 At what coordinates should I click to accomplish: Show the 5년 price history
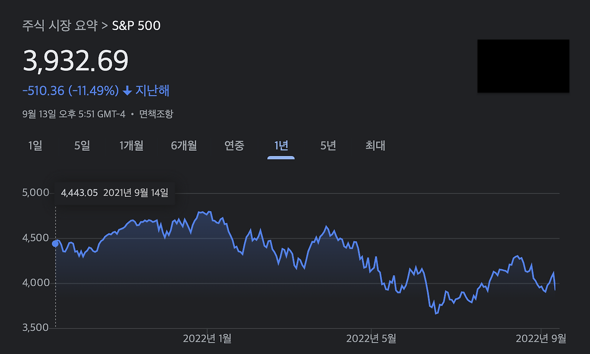327,146
